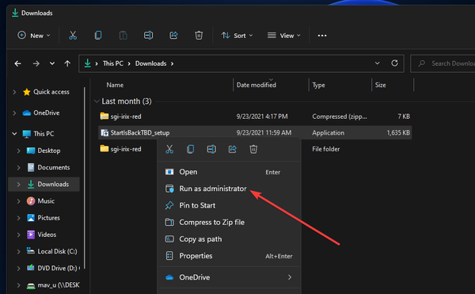This screenshot has height=294, width=475.
Task: Click the Delete trash icon in the top toolbar
Action: click(199, 36)
